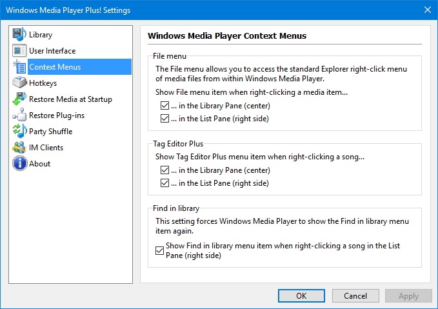Close the Settings dialog window

click(428, 10)
